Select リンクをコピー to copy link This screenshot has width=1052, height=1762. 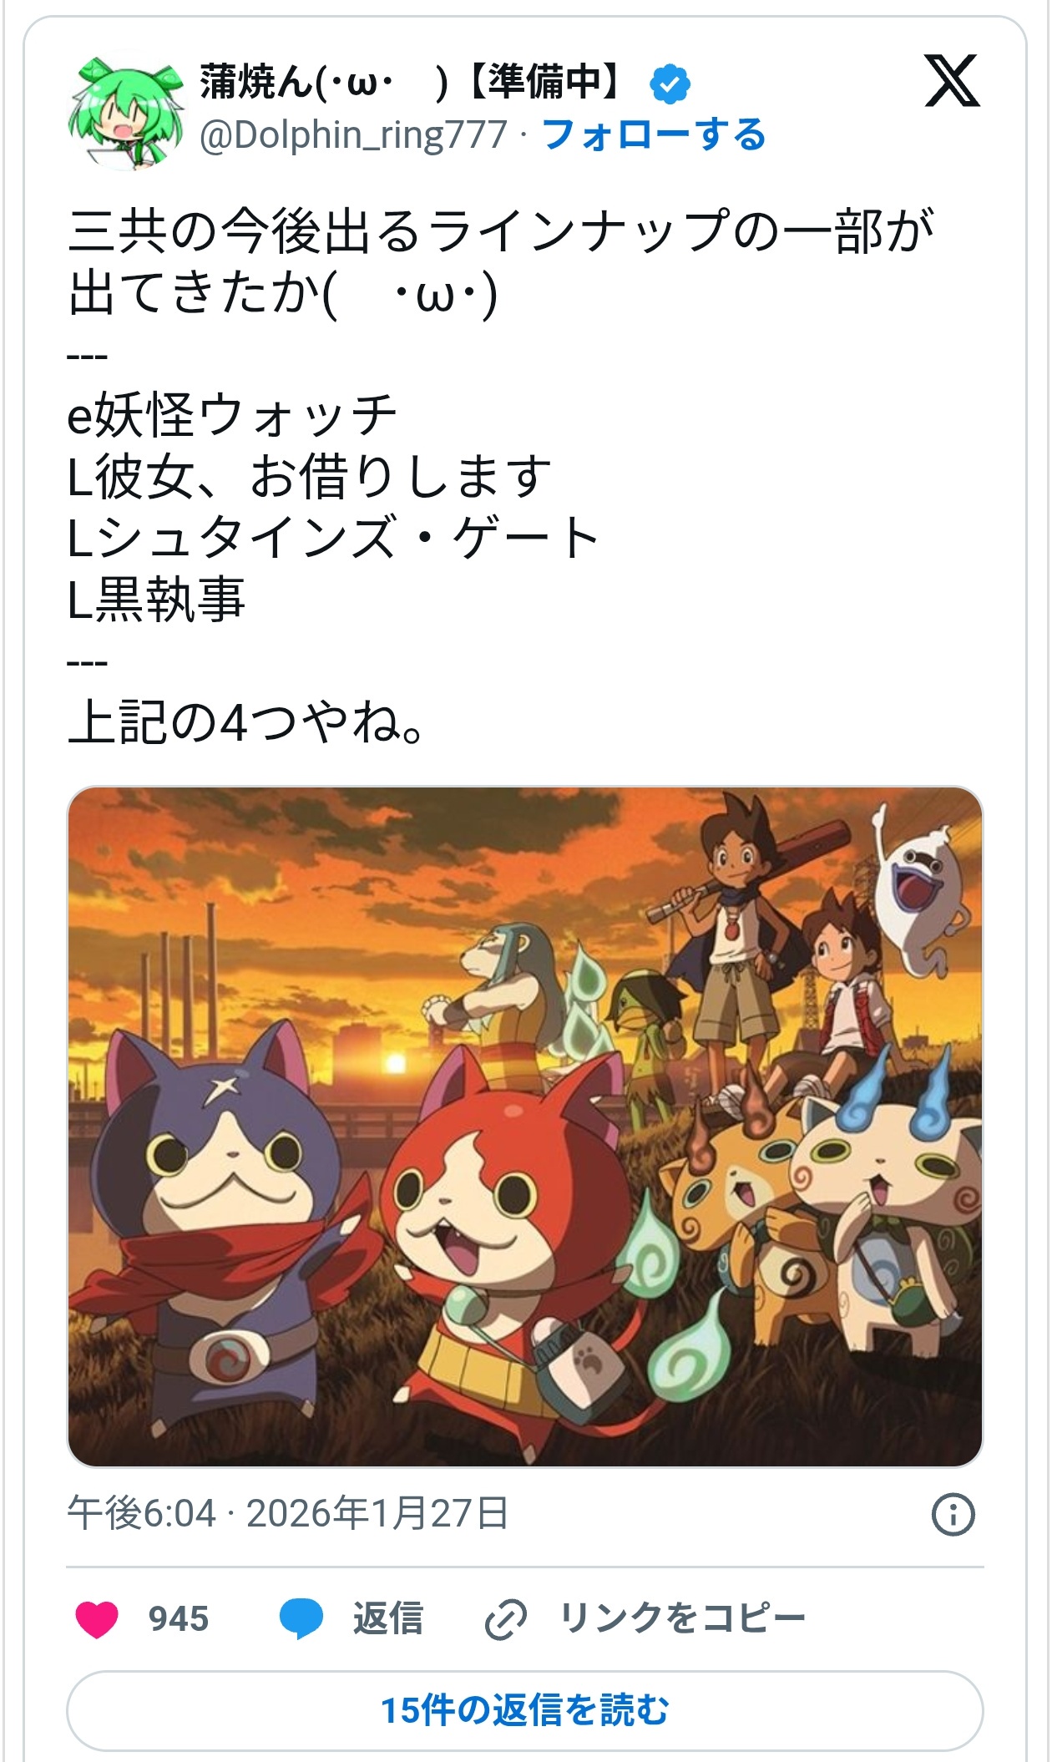click(x=682, y=1618)
